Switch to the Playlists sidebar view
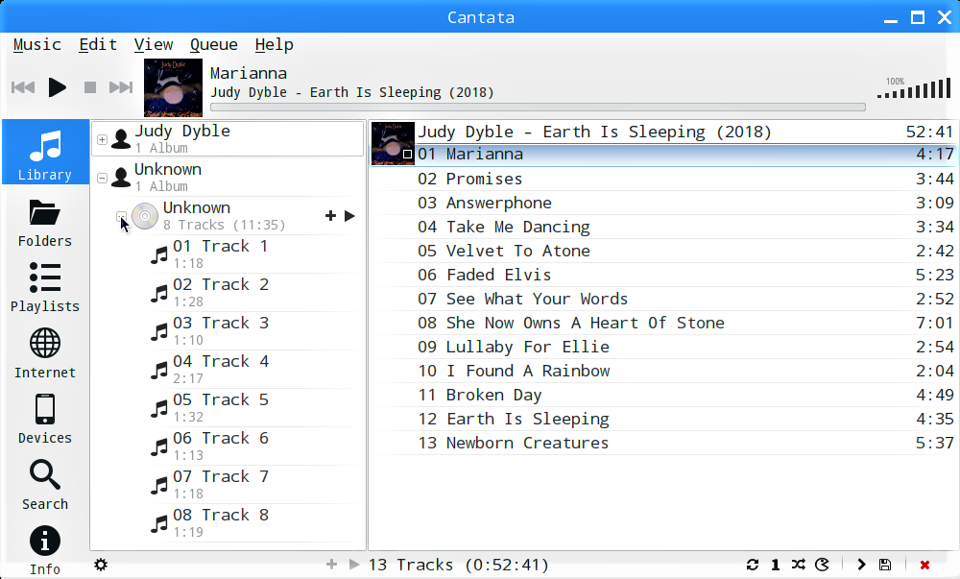Screen dimensions: 960x579 (45, 287)
